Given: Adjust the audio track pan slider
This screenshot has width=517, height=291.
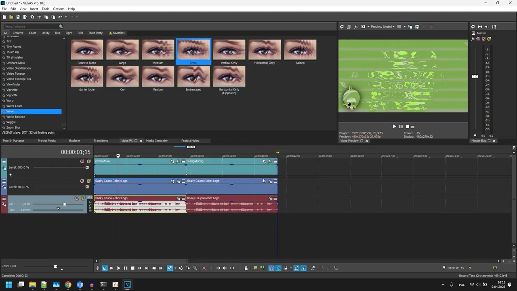Looking at the screenshot, I should point(58,209).
